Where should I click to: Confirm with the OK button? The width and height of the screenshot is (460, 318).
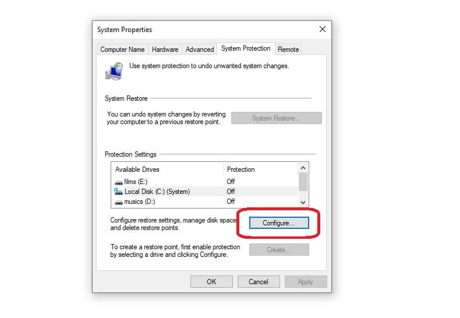point(211,282)
